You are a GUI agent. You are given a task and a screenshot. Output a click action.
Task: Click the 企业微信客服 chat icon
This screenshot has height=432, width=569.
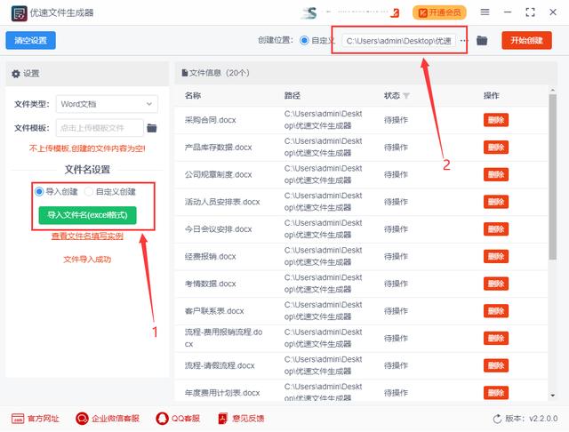coord(82,419)
